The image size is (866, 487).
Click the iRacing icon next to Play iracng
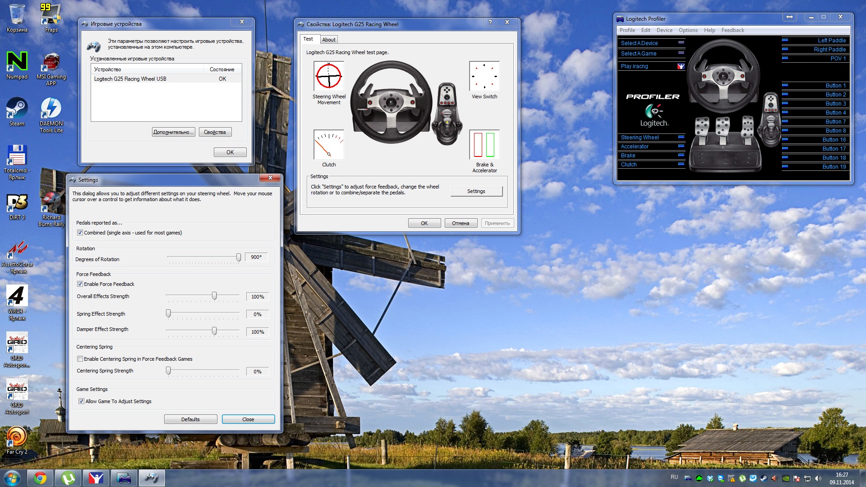click(681, 66)
